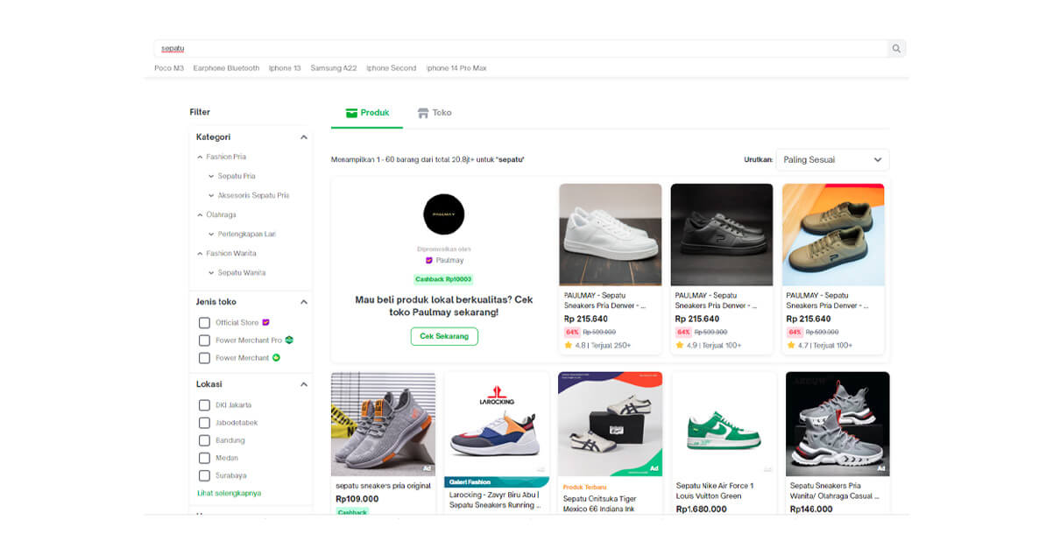Check the Jabodetabek location filter
1053x555 pixels.
click(204, 423)
